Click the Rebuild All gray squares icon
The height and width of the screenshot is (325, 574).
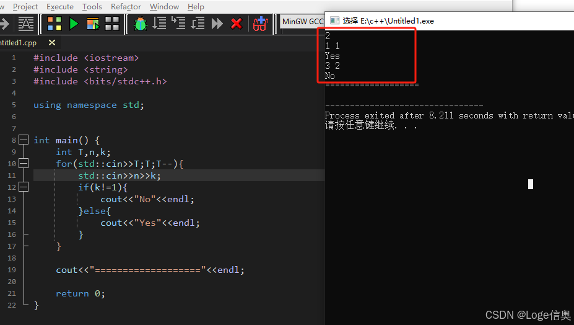pyautogui.click(x=112, y=24)
